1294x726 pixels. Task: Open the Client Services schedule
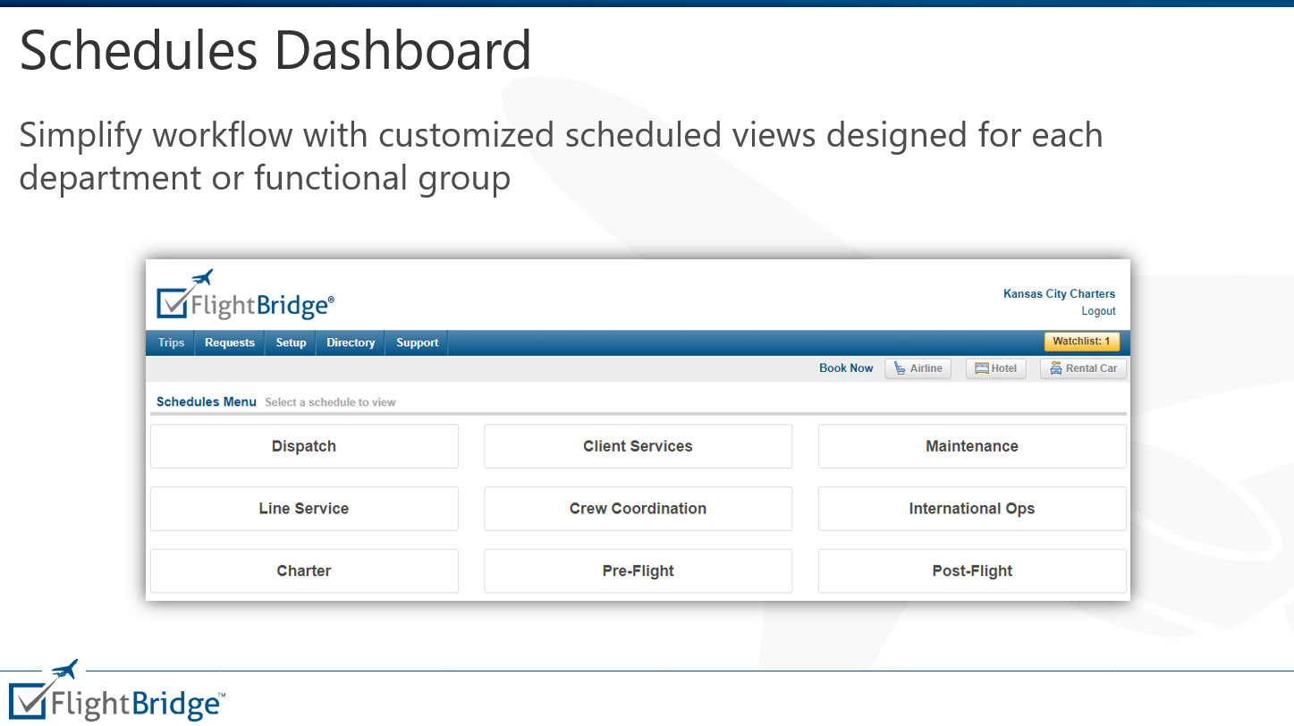click(x=638, y=445)
